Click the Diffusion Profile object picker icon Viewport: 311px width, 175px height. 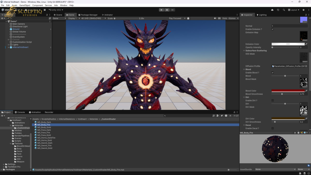306,66
